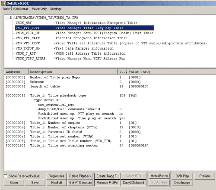
Task: Click the Region free button
Action: [57, 176]
